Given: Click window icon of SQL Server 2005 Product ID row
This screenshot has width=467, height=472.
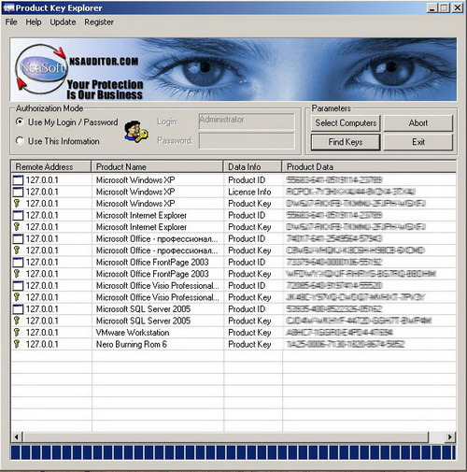Looking at the screenshot, I should pyautogui.click(x=18, y=309).
